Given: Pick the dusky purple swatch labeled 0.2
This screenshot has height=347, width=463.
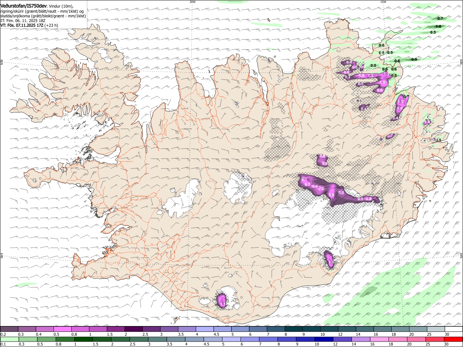Looking at the screenshot, I should (x=9, y=329).
